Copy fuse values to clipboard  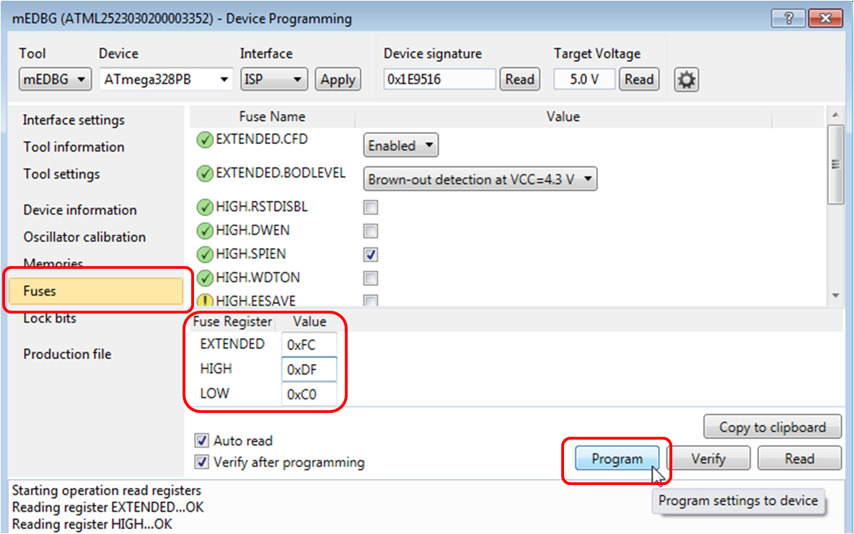click(772, 427)
